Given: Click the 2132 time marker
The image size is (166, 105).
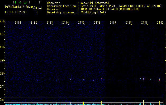Looking at the screenshot, I should tap(34, 23).
